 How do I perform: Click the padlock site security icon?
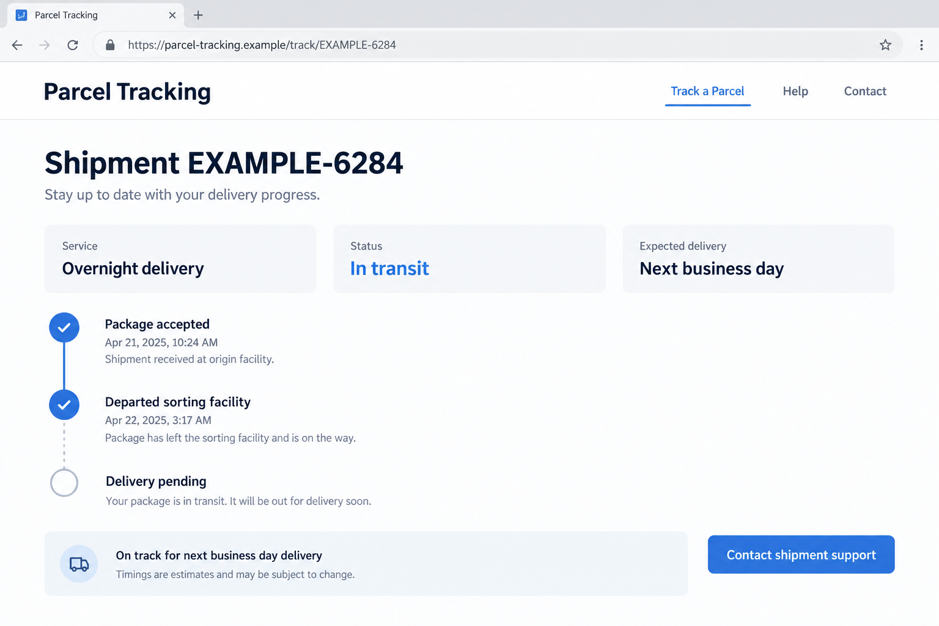coord(110,45)
